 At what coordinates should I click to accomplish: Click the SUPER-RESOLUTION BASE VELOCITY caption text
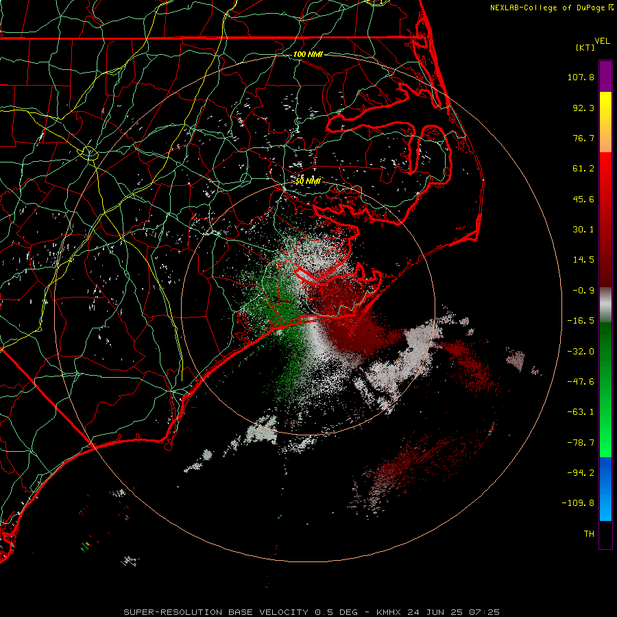coord(216,612)
